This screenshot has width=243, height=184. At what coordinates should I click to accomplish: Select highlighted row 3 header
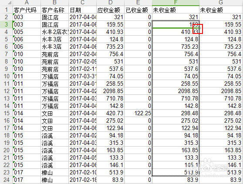coord(6,24)
